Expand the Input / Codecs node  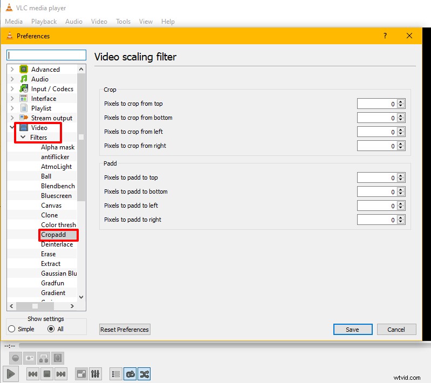point(12,88)
